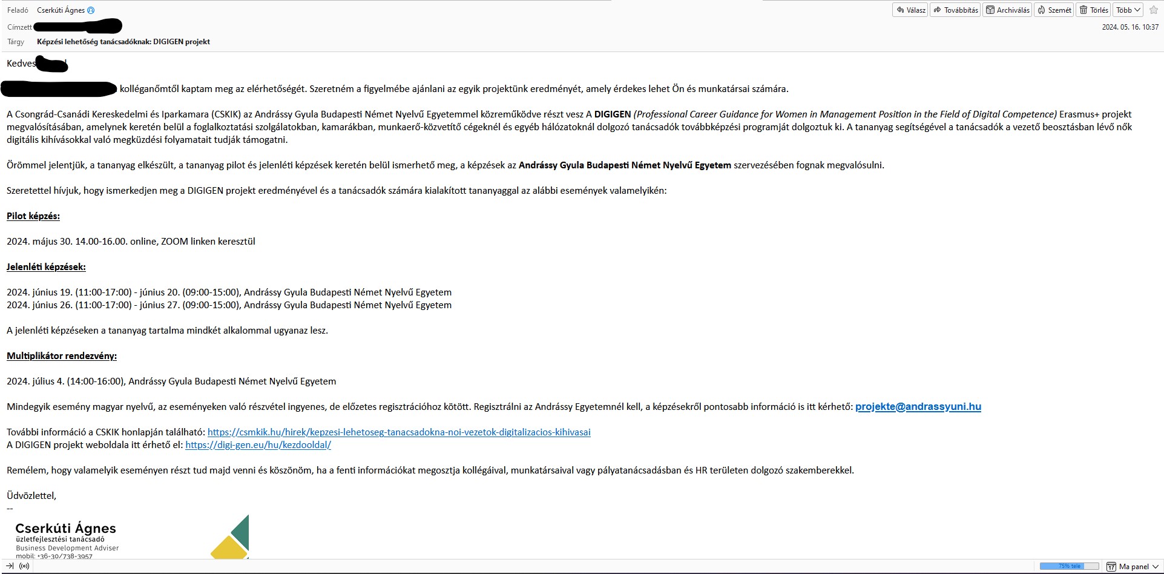Screen dimensions: 1164x574
Task: Mark the message as junk with Szemét
Action: [x=1054, y=10]
